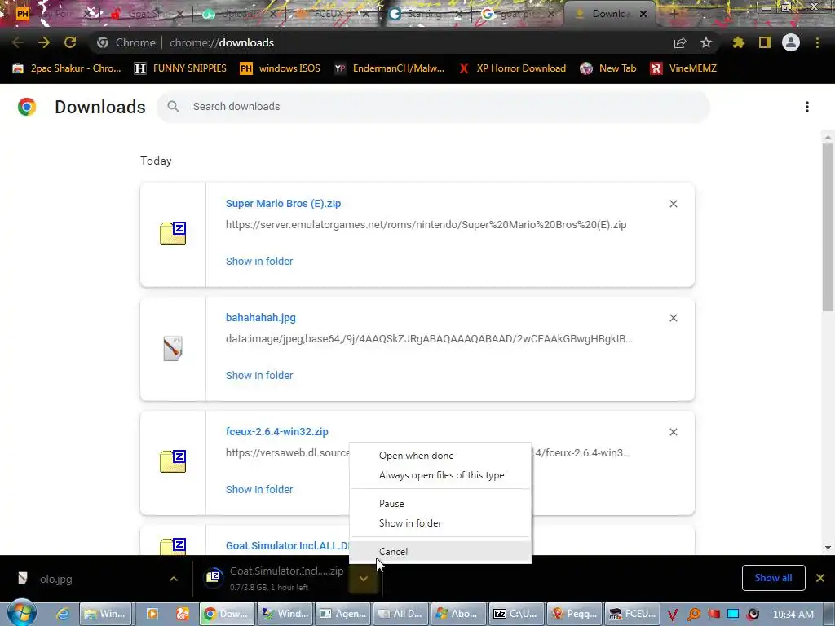Click the Show all downloads button
This screenshot has height=626, width=835.
tap(773, 578)
